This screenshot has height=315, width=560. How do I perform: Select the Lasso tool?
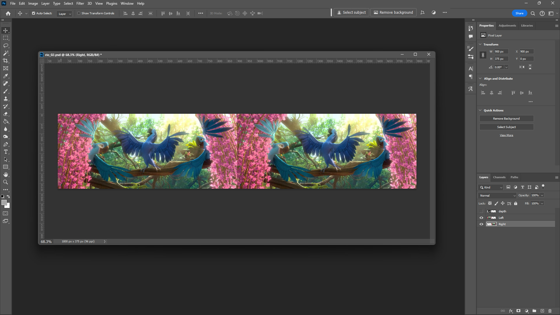[x=6, y=45]
